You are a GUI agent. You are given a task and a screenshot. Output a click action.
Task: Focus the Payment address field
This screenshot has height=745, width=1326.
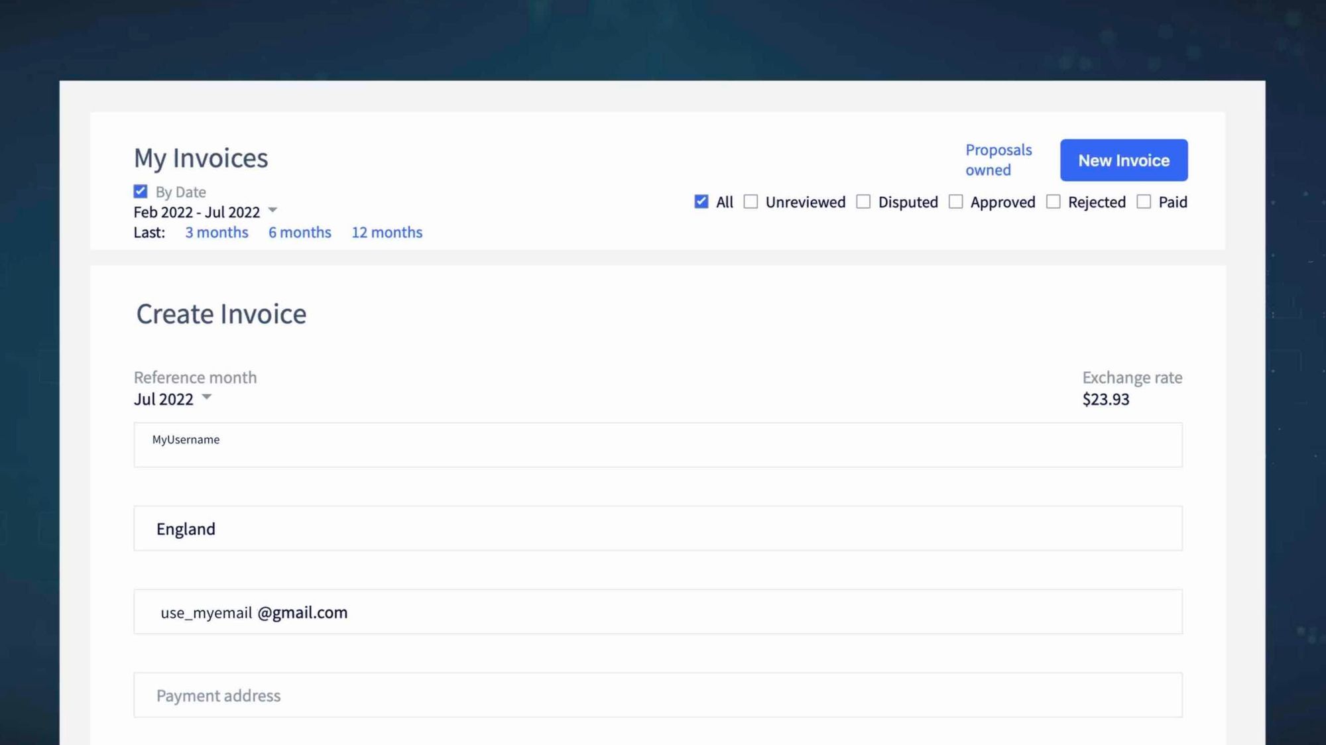pos(658,695)
